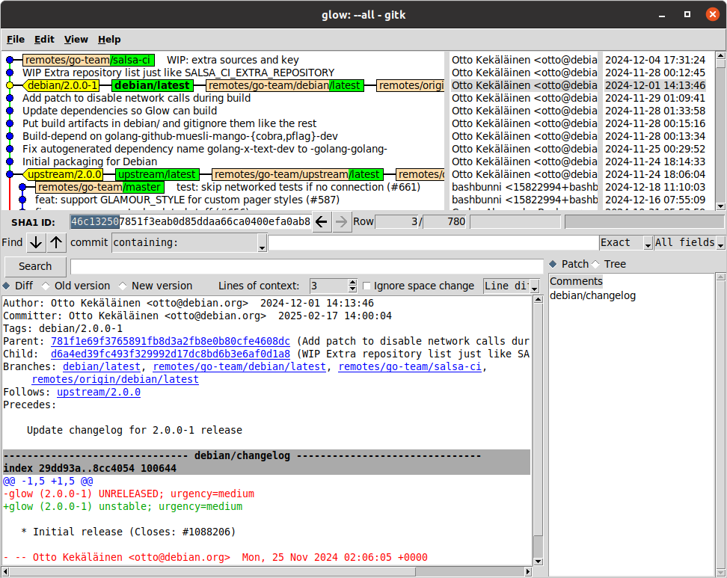Select the remotes/go-team/debian/latest label

(283, 86)
